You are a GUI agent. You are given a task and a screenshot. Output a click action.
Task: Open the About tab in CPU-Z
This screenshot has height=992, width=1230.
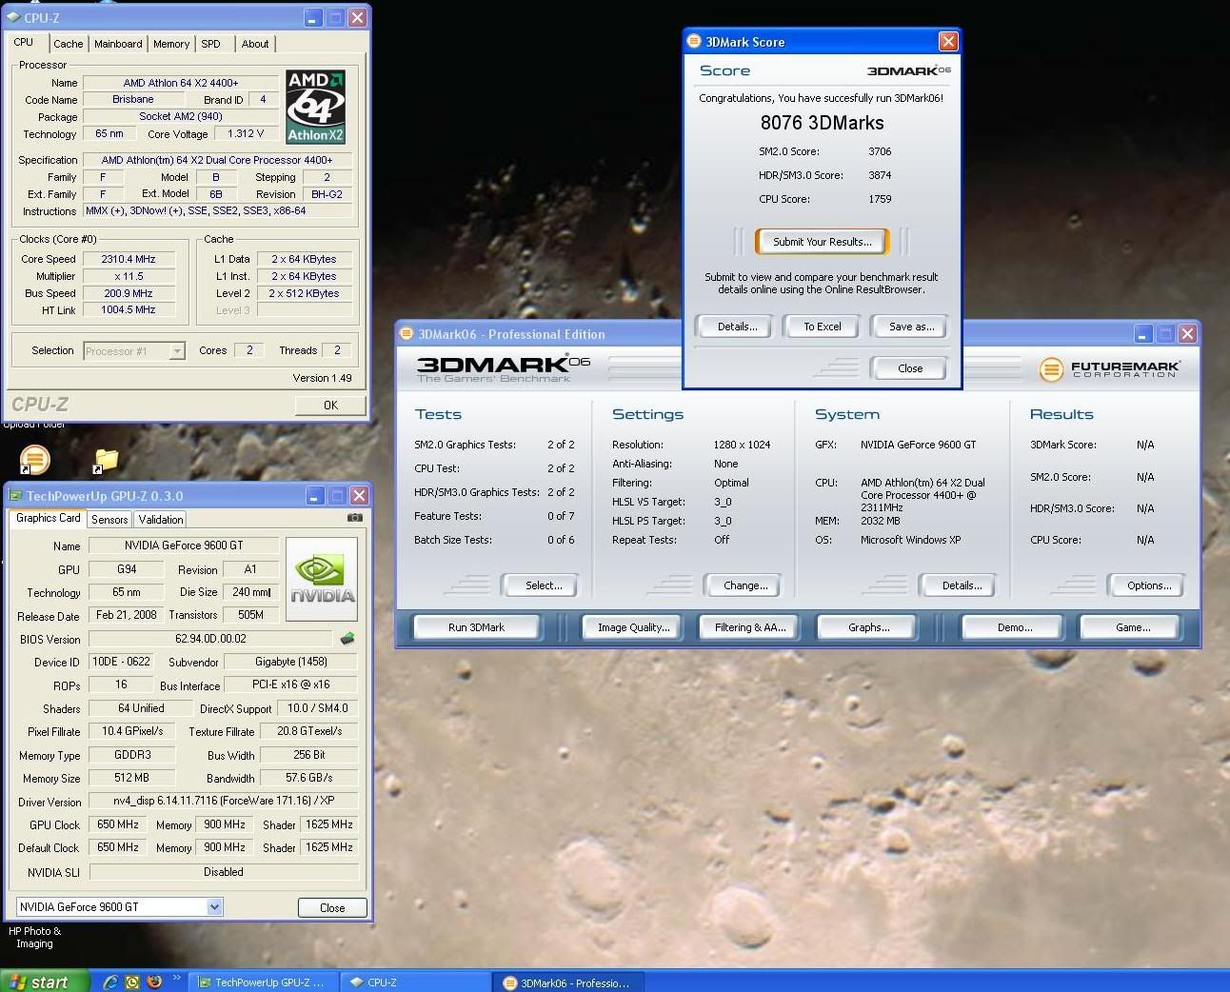[x=255, y=44]
